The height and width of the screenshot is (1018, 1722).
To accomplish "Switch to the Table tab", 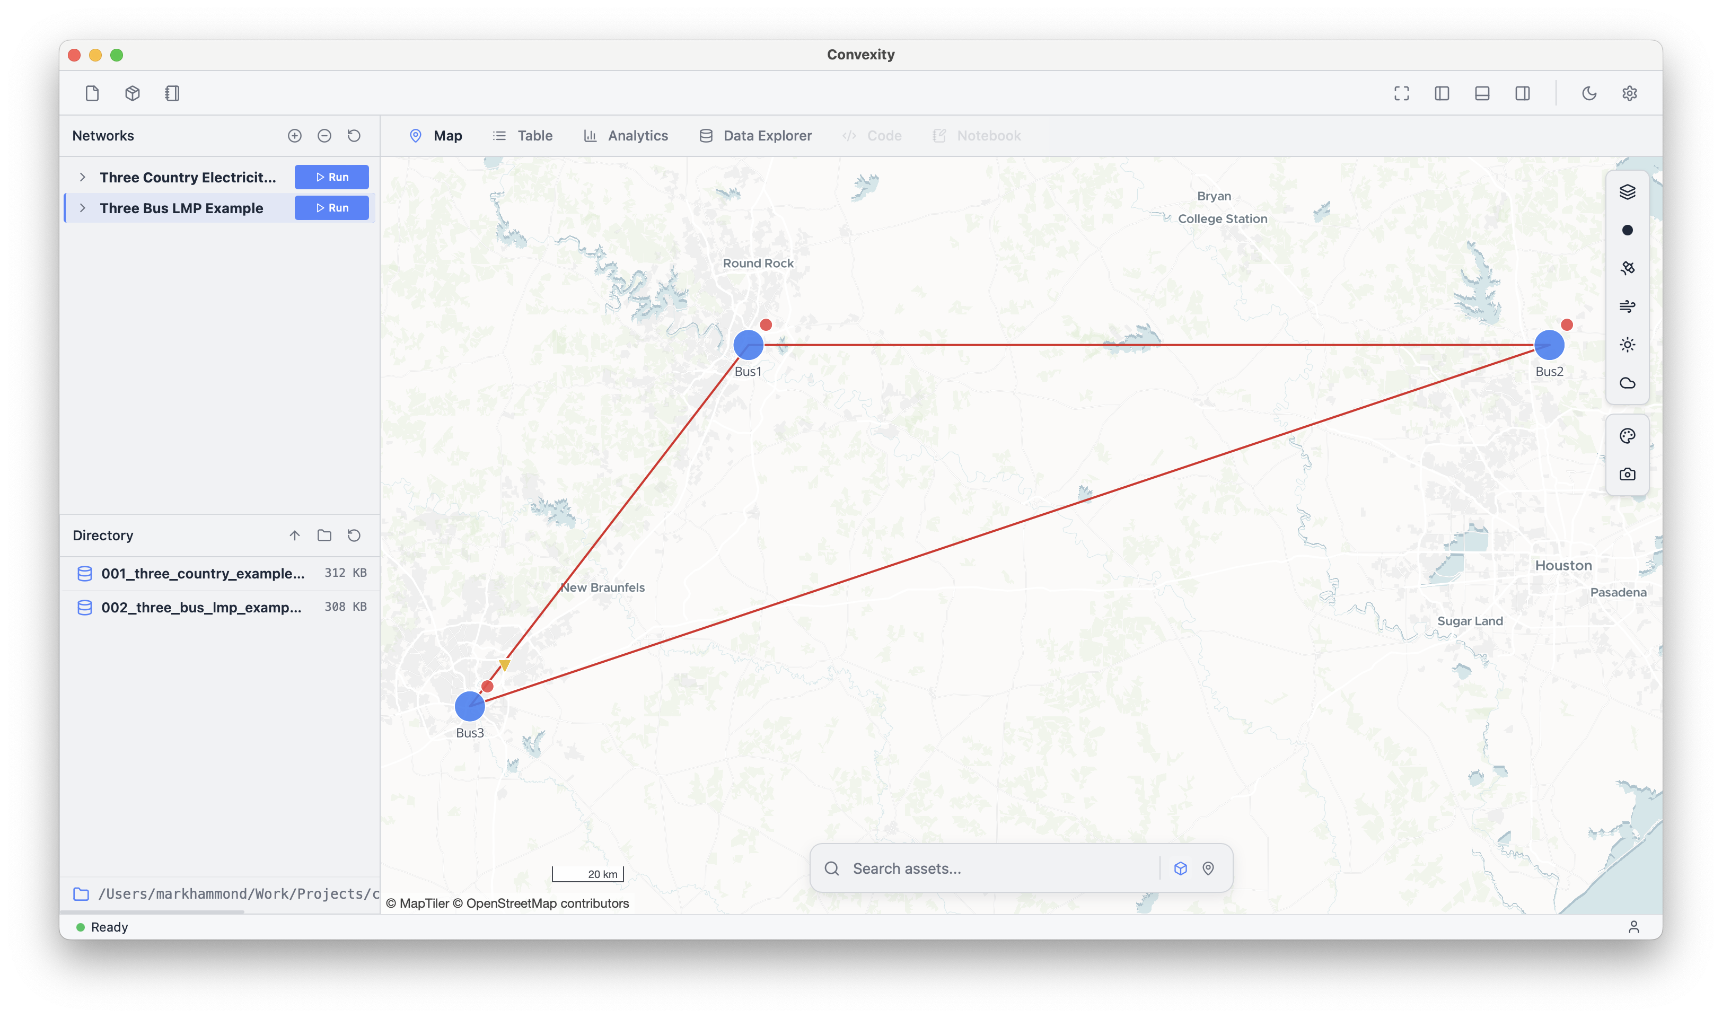I will tap(534, 135).
